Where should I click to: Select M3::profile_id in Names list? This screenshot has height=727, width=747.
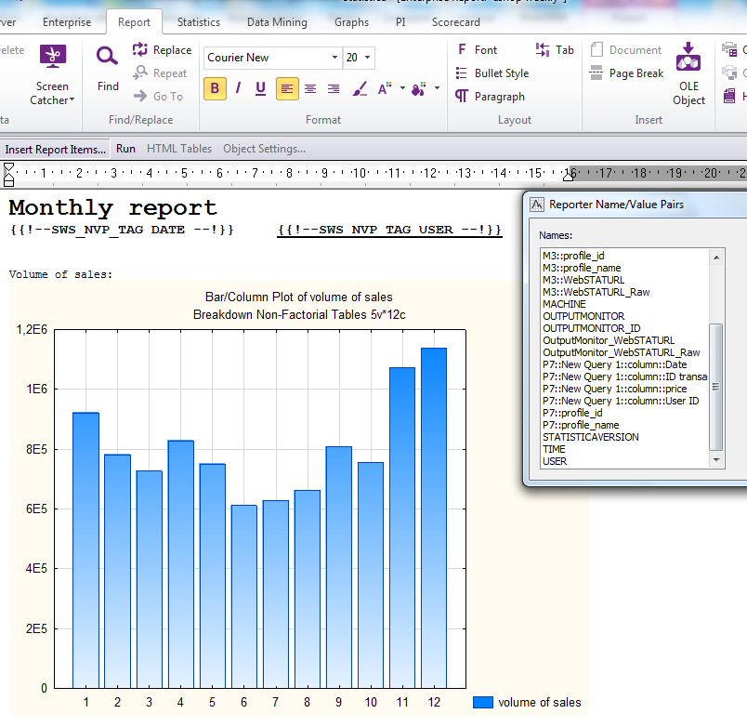tap(573, 256)
